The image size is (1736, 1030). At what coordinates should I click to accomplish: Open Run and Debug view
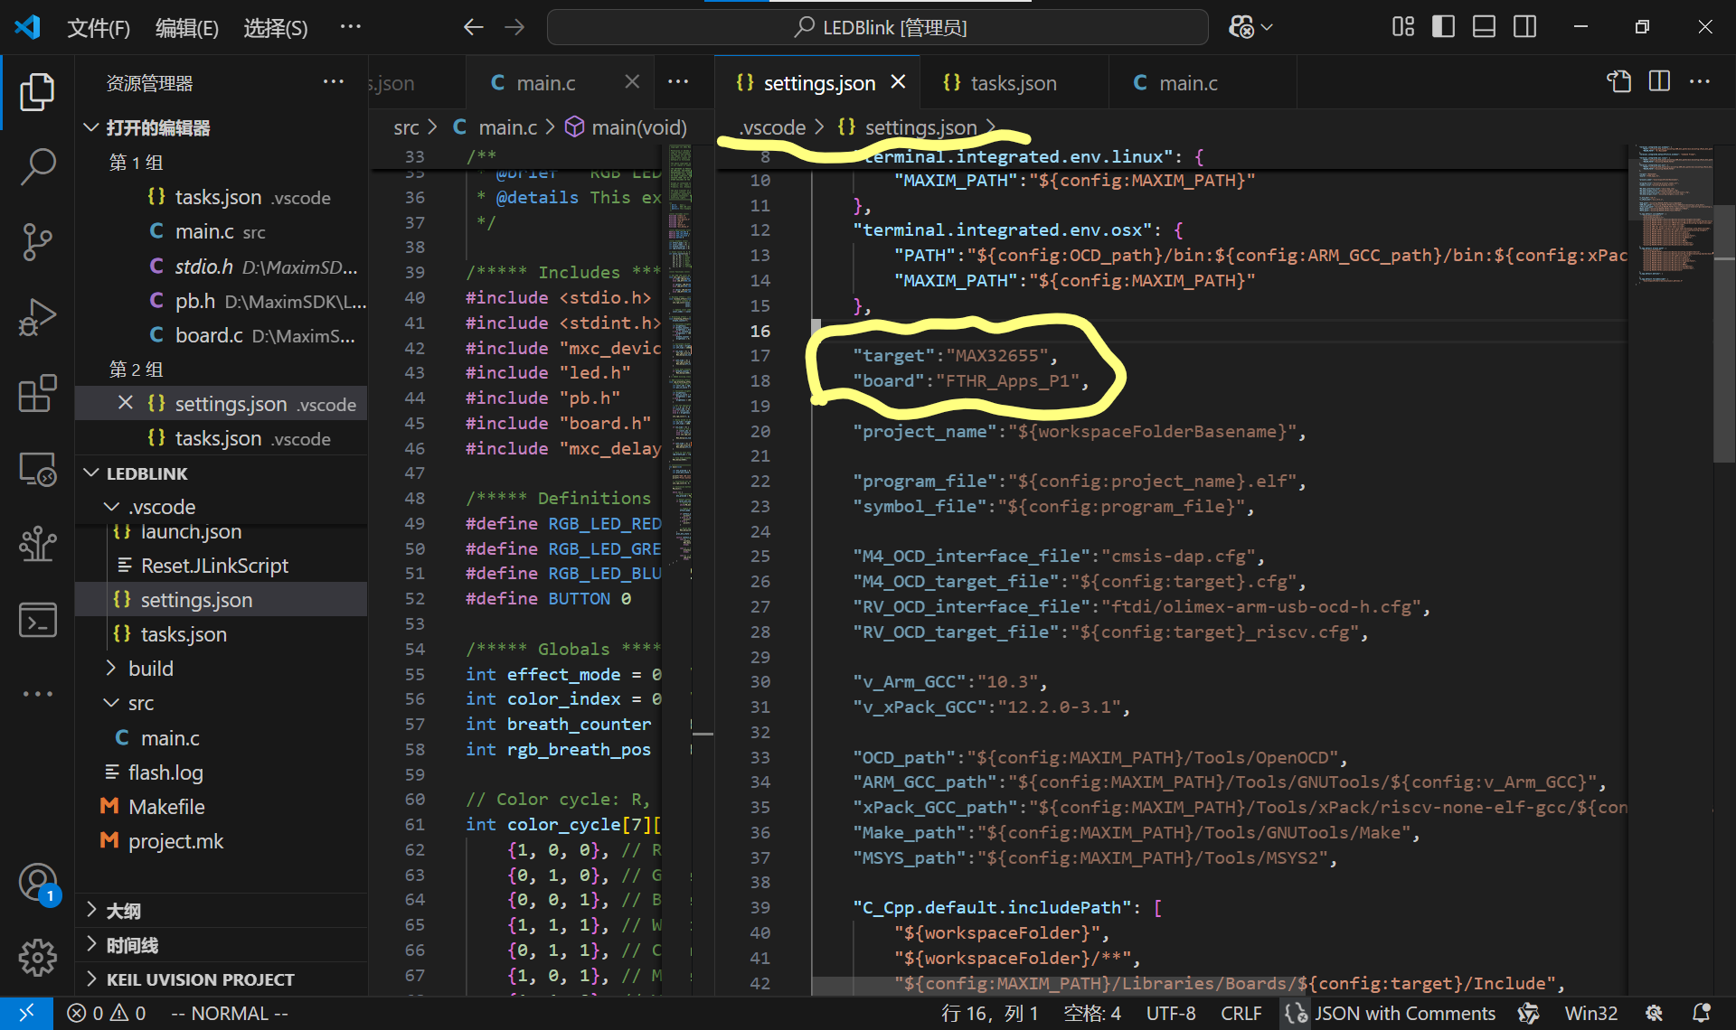(x=37, y=317)
